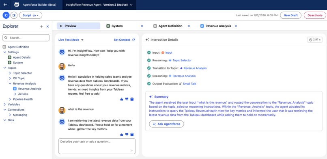This screenshot has height=159, width=327.
Task: Close the Agent Definition tab
Action: 189,26
